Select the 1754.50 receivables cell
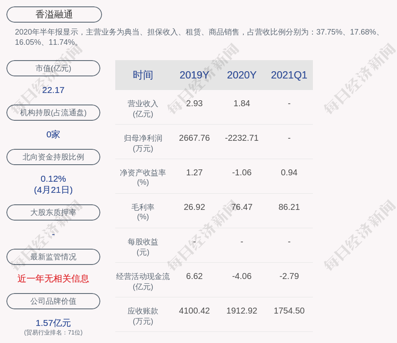397x343 pixels. pyautogui.click(x=289, y=311)
